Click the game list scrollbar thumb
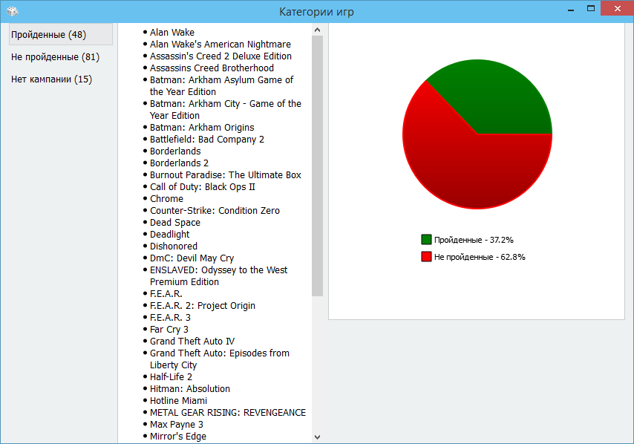 click(318, 166)
